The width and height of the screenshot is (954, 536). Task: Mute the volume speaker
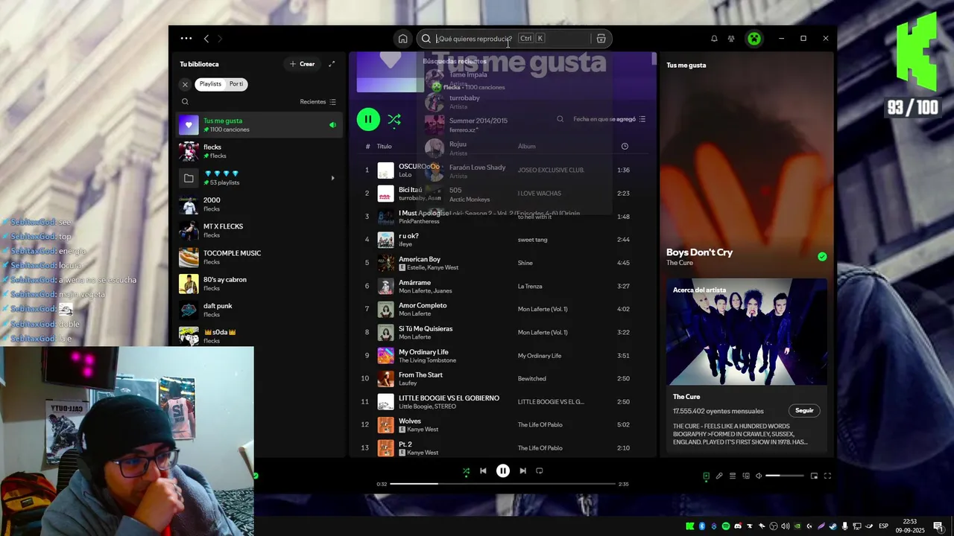[x=759, y=476]
